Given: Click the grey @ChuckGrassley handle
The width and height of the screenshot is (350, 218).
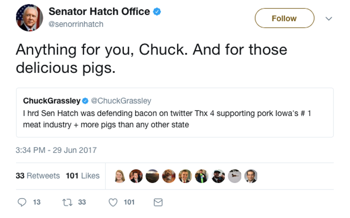Looking at the screenshot, I should tap(121, 101).
